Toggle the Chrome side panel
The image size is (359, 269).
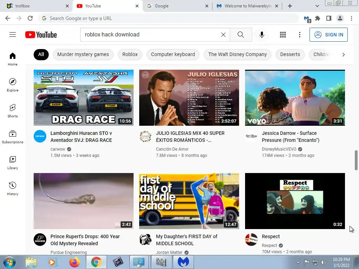329,18
